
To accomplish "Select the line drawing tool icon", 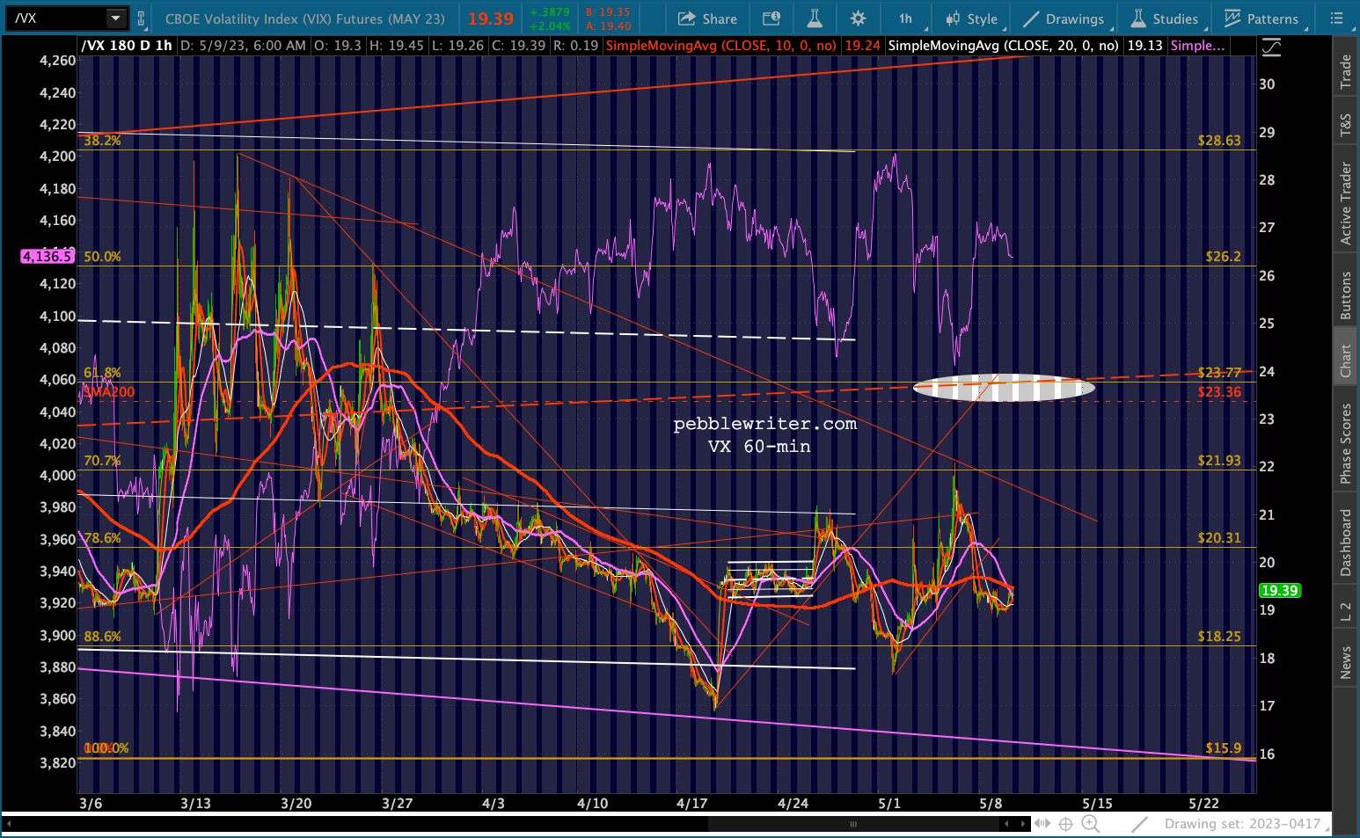I will pyautogui.click(x=1140, y=824).
